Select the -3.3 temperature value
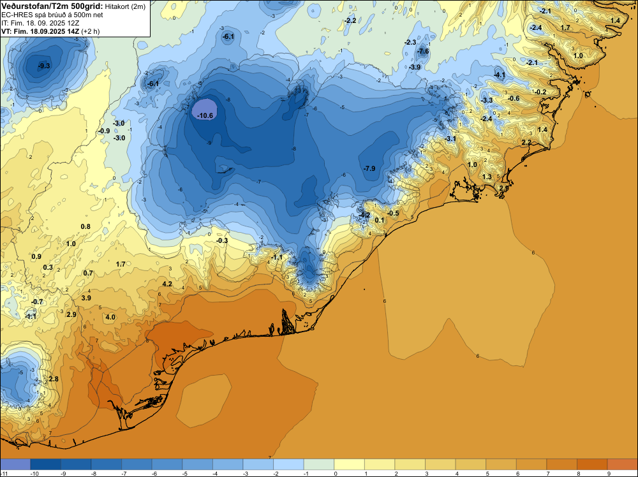The width and height of the screenshot is (638, 477). click(x=487, y=100)
